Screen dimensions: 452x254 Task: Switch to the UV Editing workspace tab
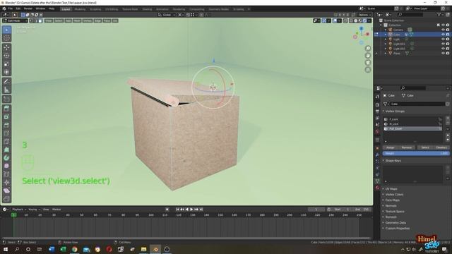click(112, 9)
